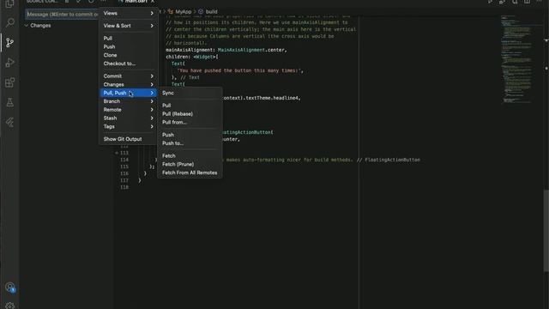
Task: Expand the Commit submenu arrow
Action: point(152,76)
